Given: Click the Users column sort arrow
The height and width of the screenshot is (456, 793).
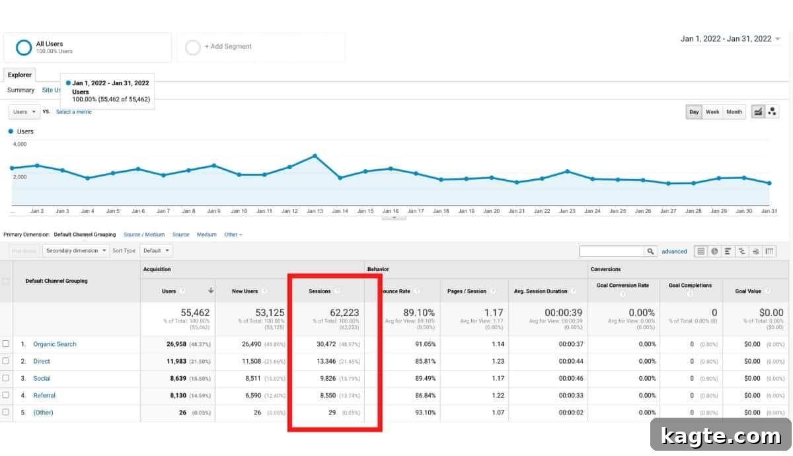Looking at the screenshot, I should tap(211, 291).
